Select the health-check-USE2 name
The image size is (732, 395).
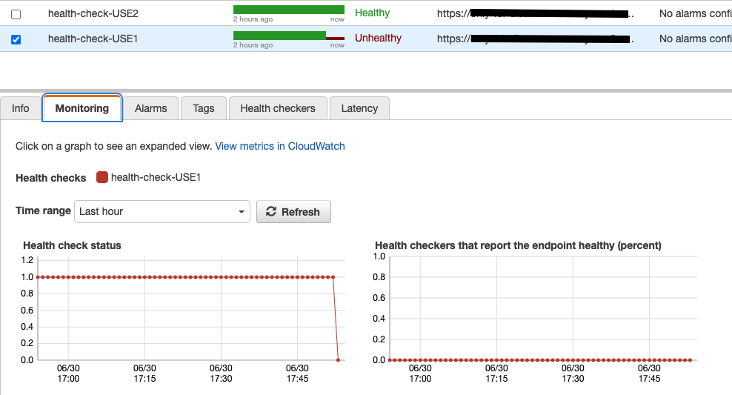point(93,13)
